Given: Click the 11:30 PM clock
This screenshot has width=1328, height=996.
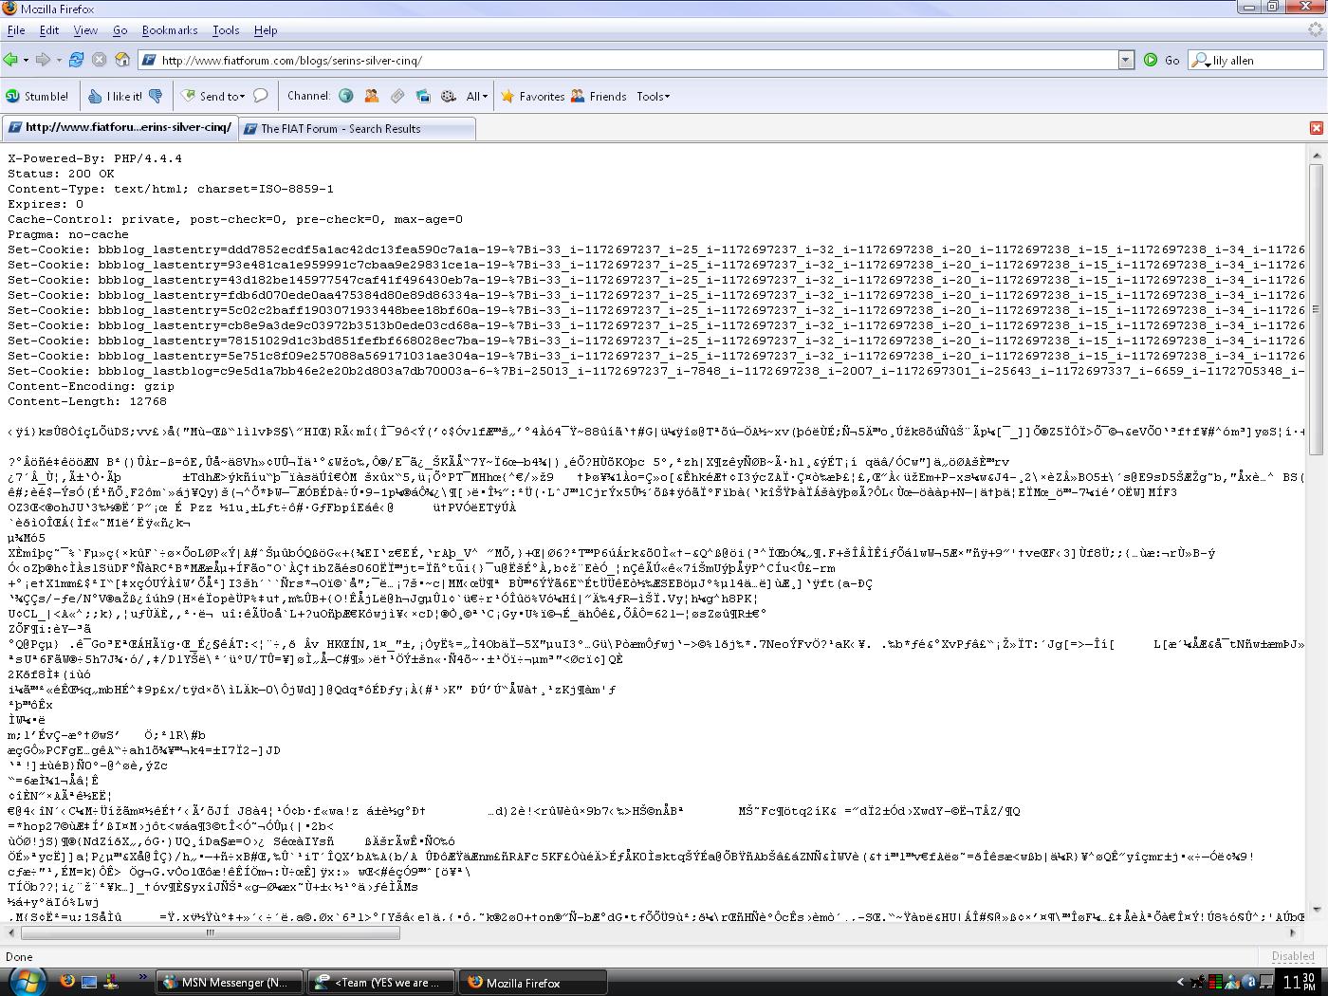Looking at the screenshot, I should pos(1299,982).
